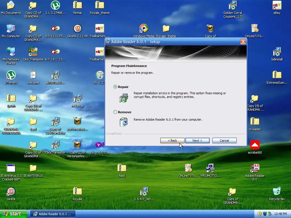Click Next in Adobe Reader Setup

click(197, 141)
